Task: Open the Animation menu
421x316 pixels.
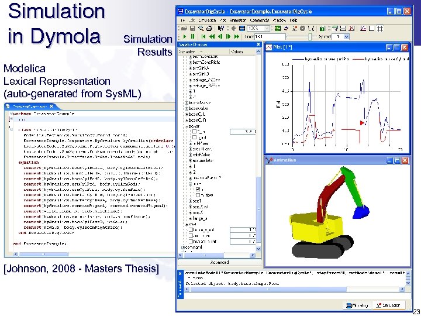Action: coord(238,20)
